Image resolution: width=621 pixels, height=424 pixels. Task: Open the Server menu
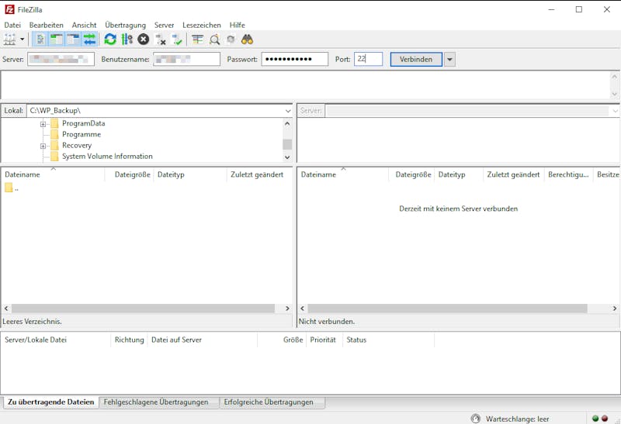[x=164, y=25]
